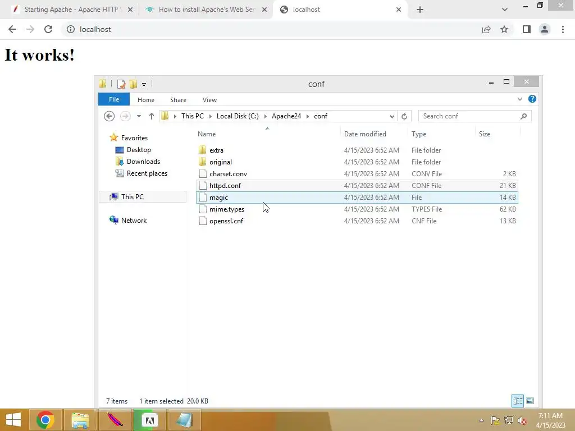The image size is (575, 431).
Task: Open Chrome from taskbar
Action: pyautogui.click(x=45, y=420)
